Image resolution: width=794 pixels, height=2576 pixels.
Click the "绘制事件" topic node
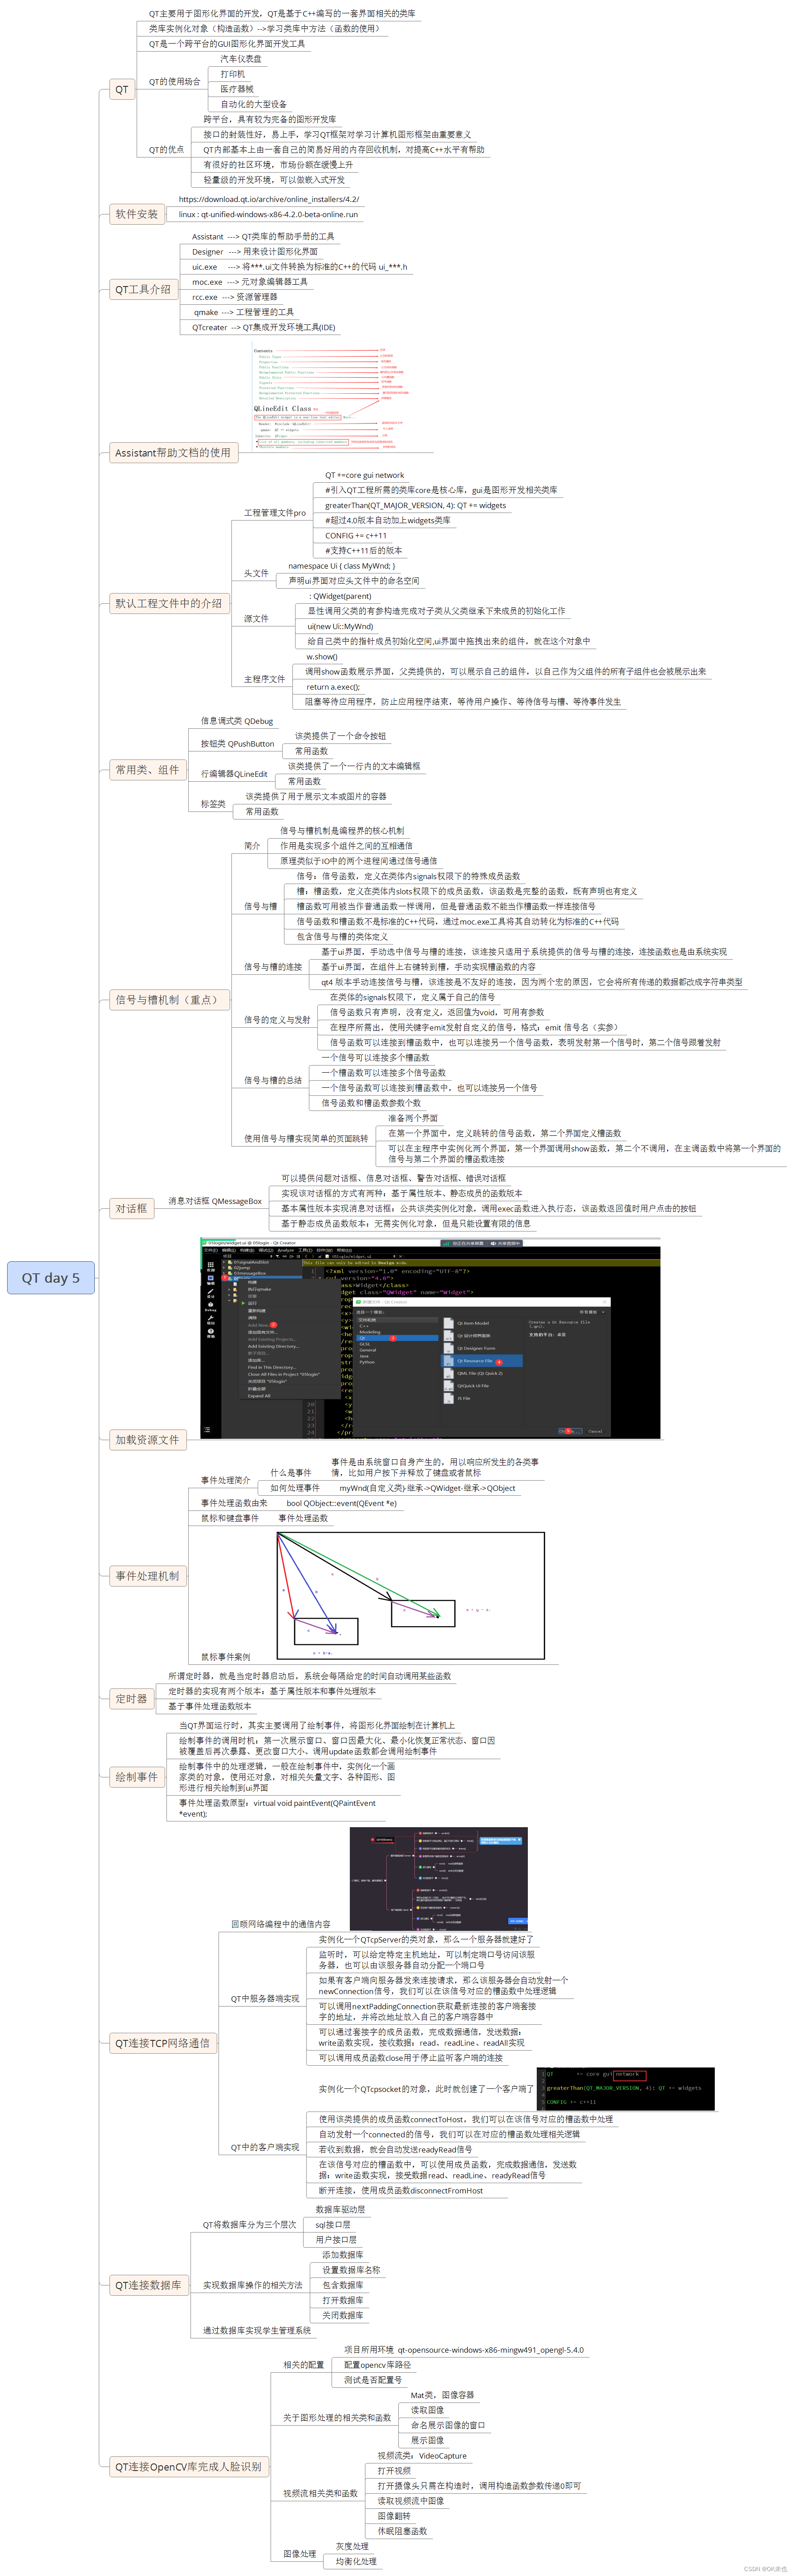(136, 1776)
